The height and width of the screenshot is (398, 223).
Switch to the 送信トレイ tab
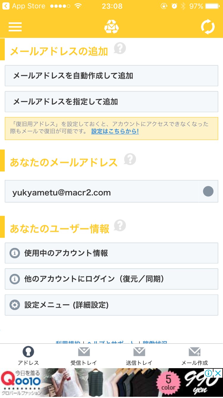click(139, 356)
